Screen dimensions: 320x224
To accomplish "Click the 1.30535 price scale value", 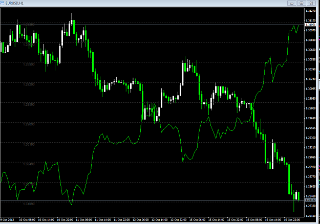I will coord(310,59).
